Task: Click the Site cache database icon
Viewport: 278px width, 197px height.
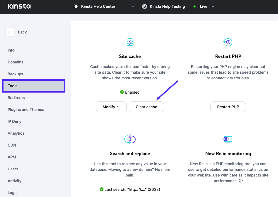Action: click(x=130, y=42)
